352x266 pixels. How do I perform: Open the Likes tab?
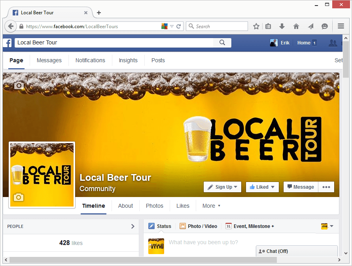(x=183, y=206)
